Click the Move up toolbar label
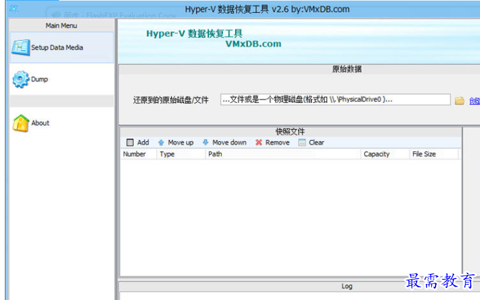 point(181,142)
